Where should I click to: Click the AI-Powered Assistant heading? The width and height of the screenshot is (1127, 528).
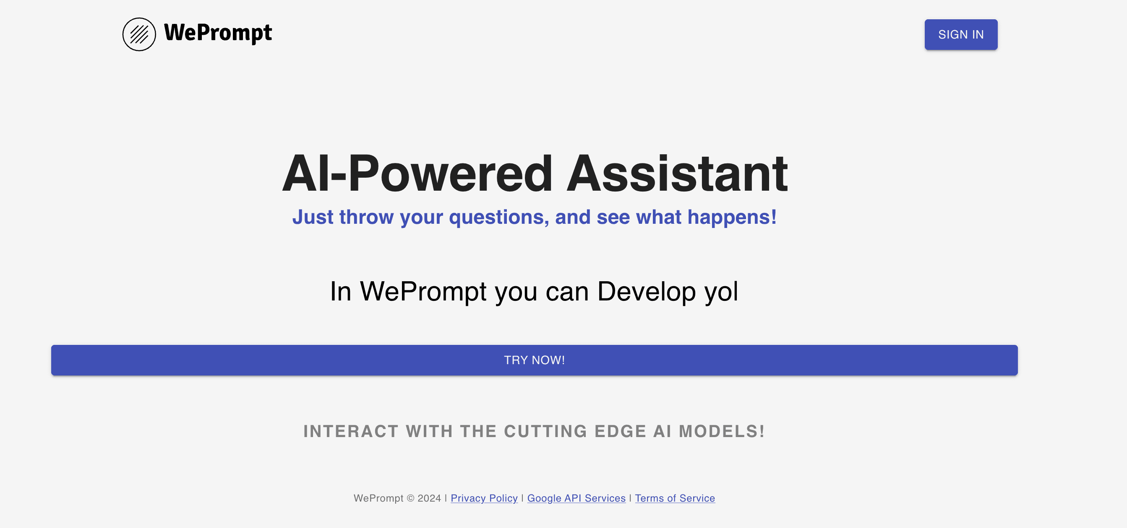[x=535, y=171]
